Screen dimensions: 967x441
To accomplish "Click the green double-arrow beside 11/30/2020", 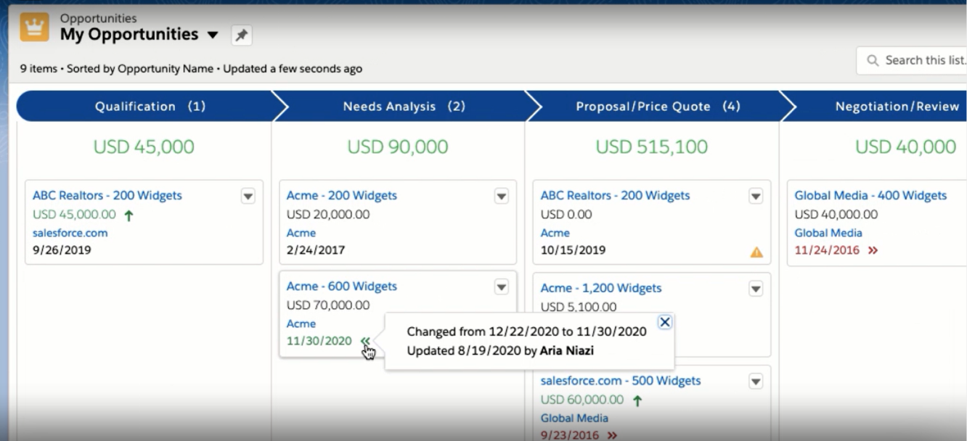I will coord(365,341).
